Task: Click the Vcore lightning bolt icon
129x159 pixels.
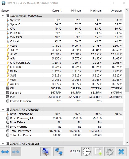Action: pyautogui.click(x=8, y=46)
